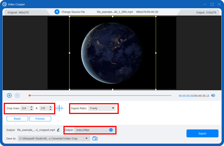
Task: Click the Earth video preview image
Action: pyautogui.click(x=112, y=53)
